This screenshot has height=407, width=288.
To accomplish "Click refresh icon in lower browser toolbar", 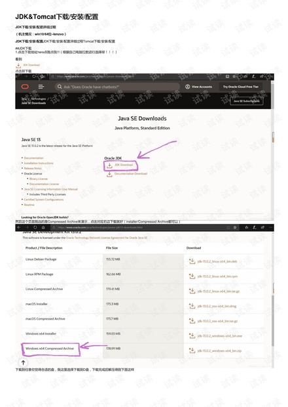I will 35,227.
